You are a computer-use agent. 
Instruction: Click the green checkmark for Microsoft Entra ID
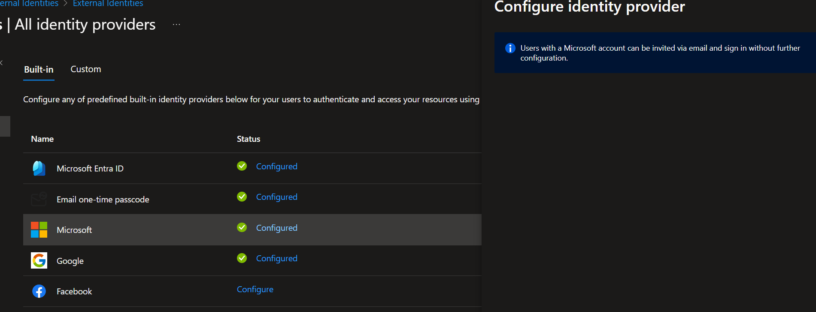(x=242, y=166)
